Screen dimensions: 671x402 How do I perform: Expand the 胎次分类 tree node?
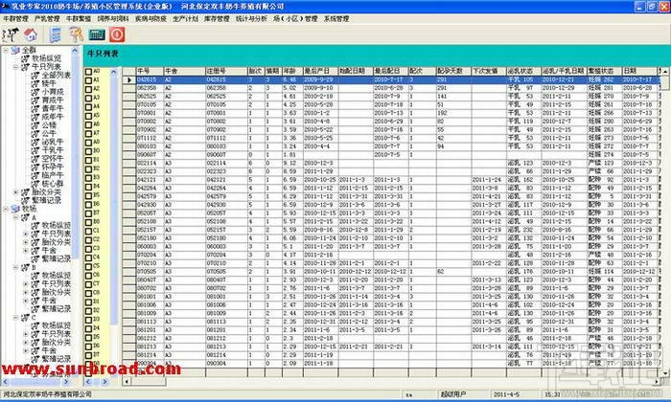(x=16, y=192)
